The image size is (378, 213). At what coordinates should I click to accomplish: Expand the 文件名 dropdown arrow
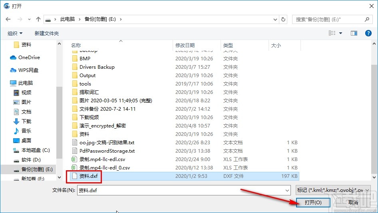click(x=287, y=191)
